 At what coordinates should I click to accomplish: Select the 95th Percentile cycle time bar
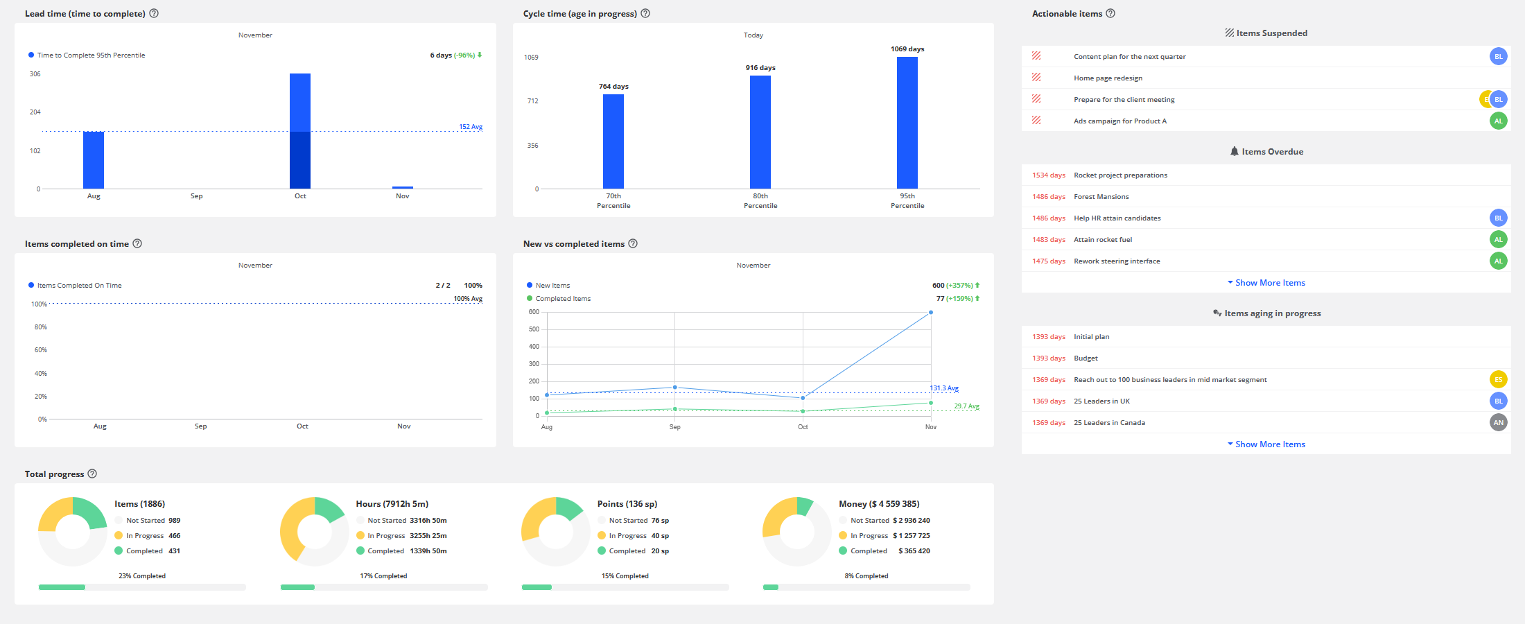(x=907, y=123)
